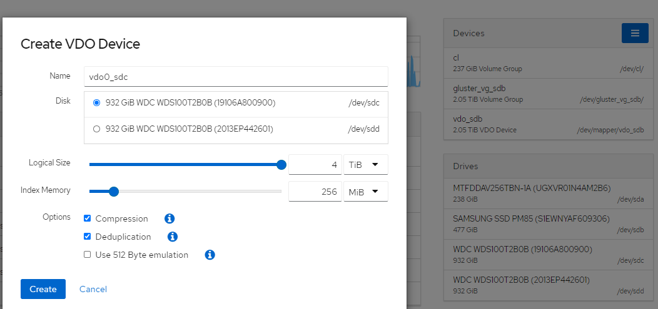Click the Compression info icon

[x=169, y=218]
